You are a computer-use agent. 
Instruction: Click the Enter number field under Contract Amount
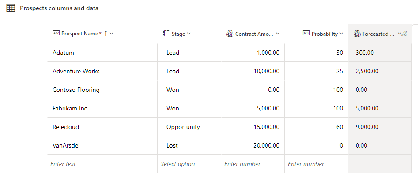click(252, 164)
